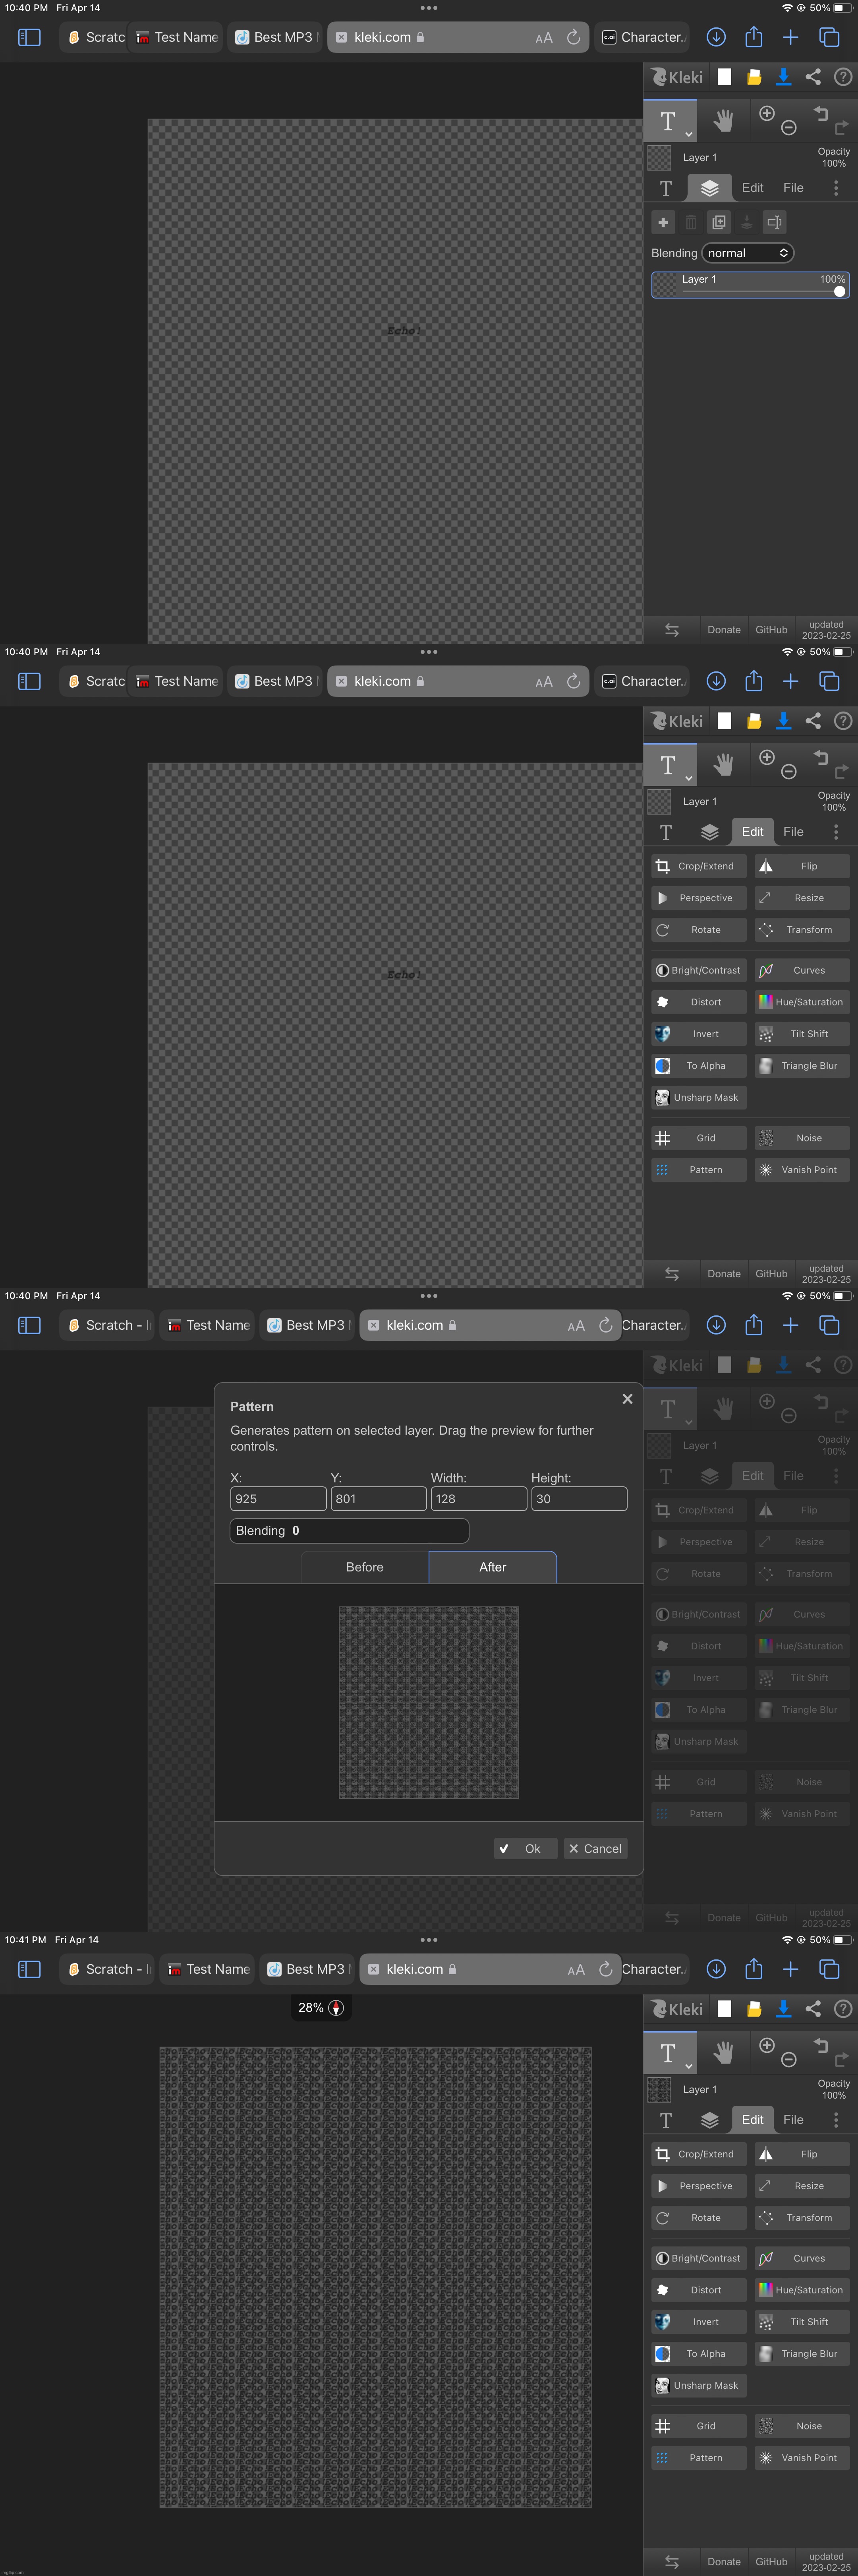Click Transform in the 10:41 PM screenshot
Viewport: 858px width, 2576px height.
click(x=802, y=2218)
